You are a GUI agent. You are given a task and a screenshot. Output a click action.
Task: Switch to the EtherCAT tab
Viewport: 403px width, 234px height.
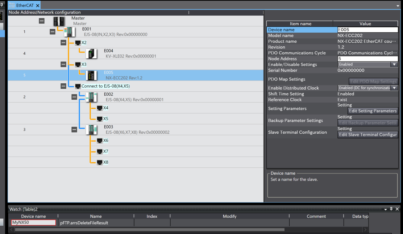pos(25,5)
